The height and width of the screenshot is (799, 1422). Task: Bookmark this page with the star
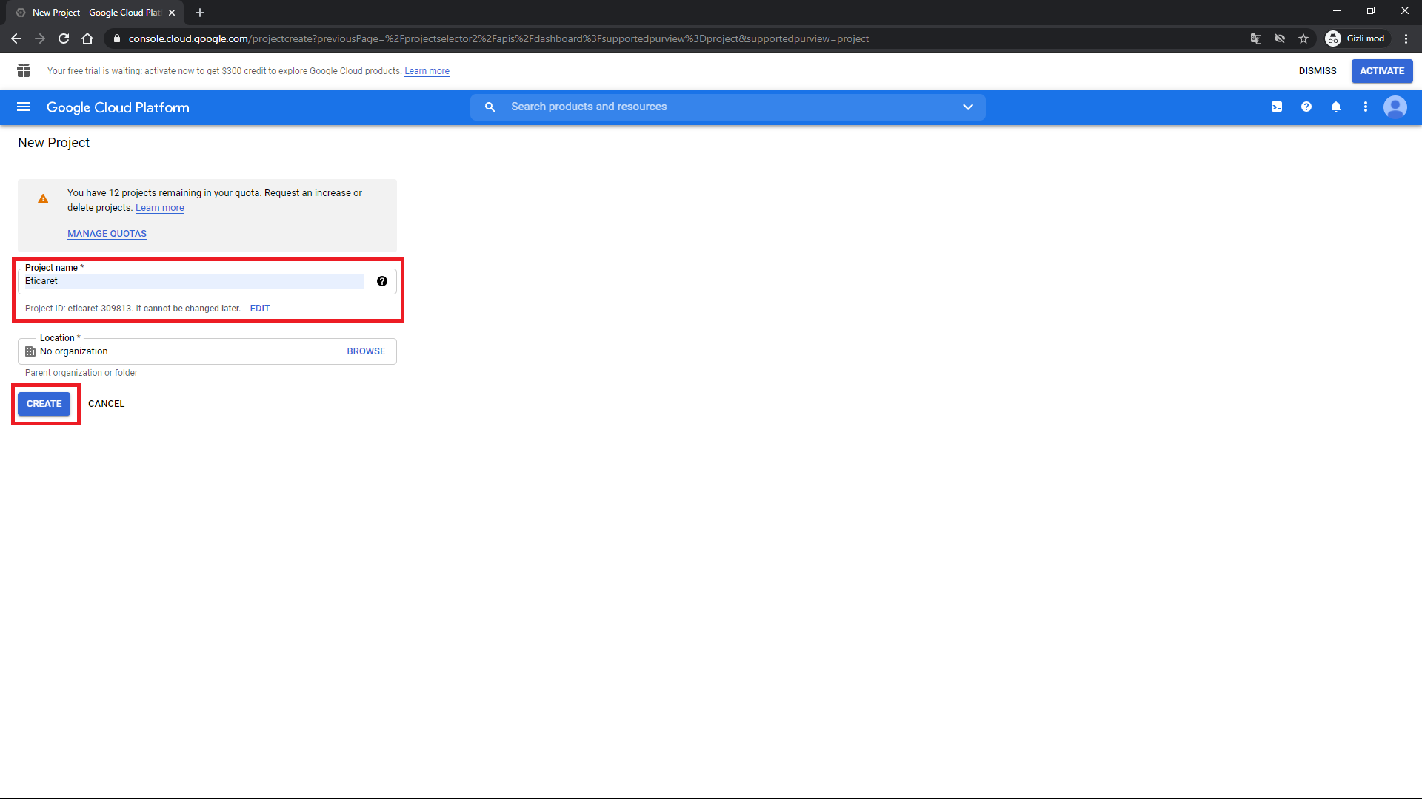pos(1303,38)
